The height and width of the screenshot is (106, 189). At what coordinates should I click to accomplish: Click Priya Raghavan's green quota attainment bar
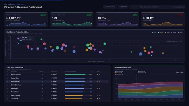click(x=75, y=75)
